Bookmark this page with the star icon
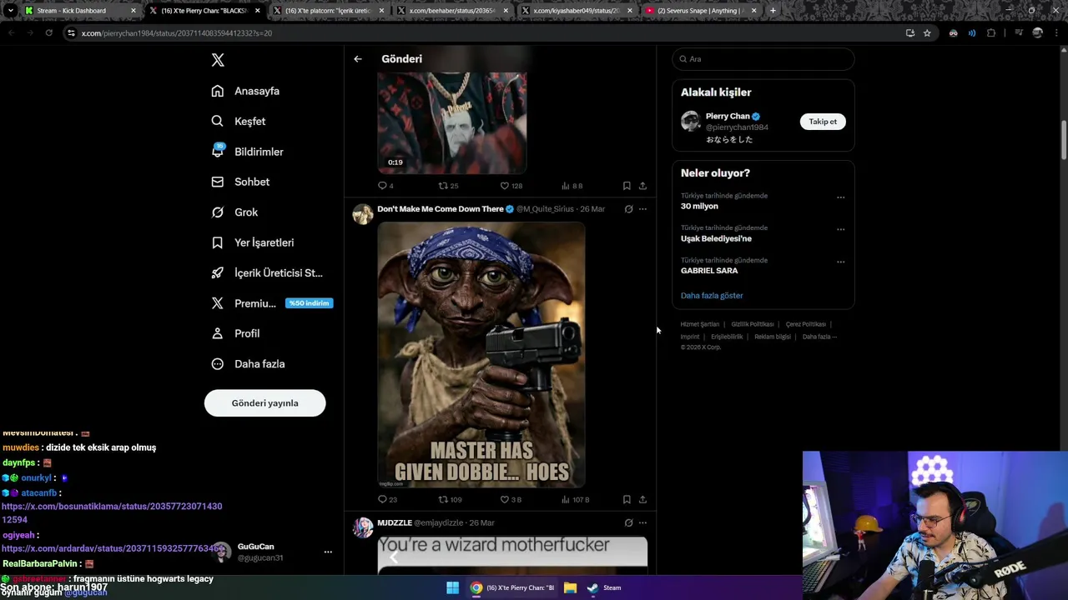The image size is (1068, 600). click(x=927, y=33)
